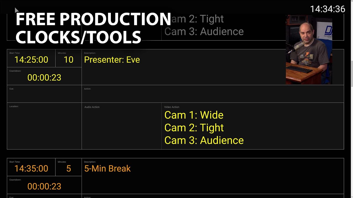
Task: Click the Free Production Clocks/Tools title
Action: [93, 28]
